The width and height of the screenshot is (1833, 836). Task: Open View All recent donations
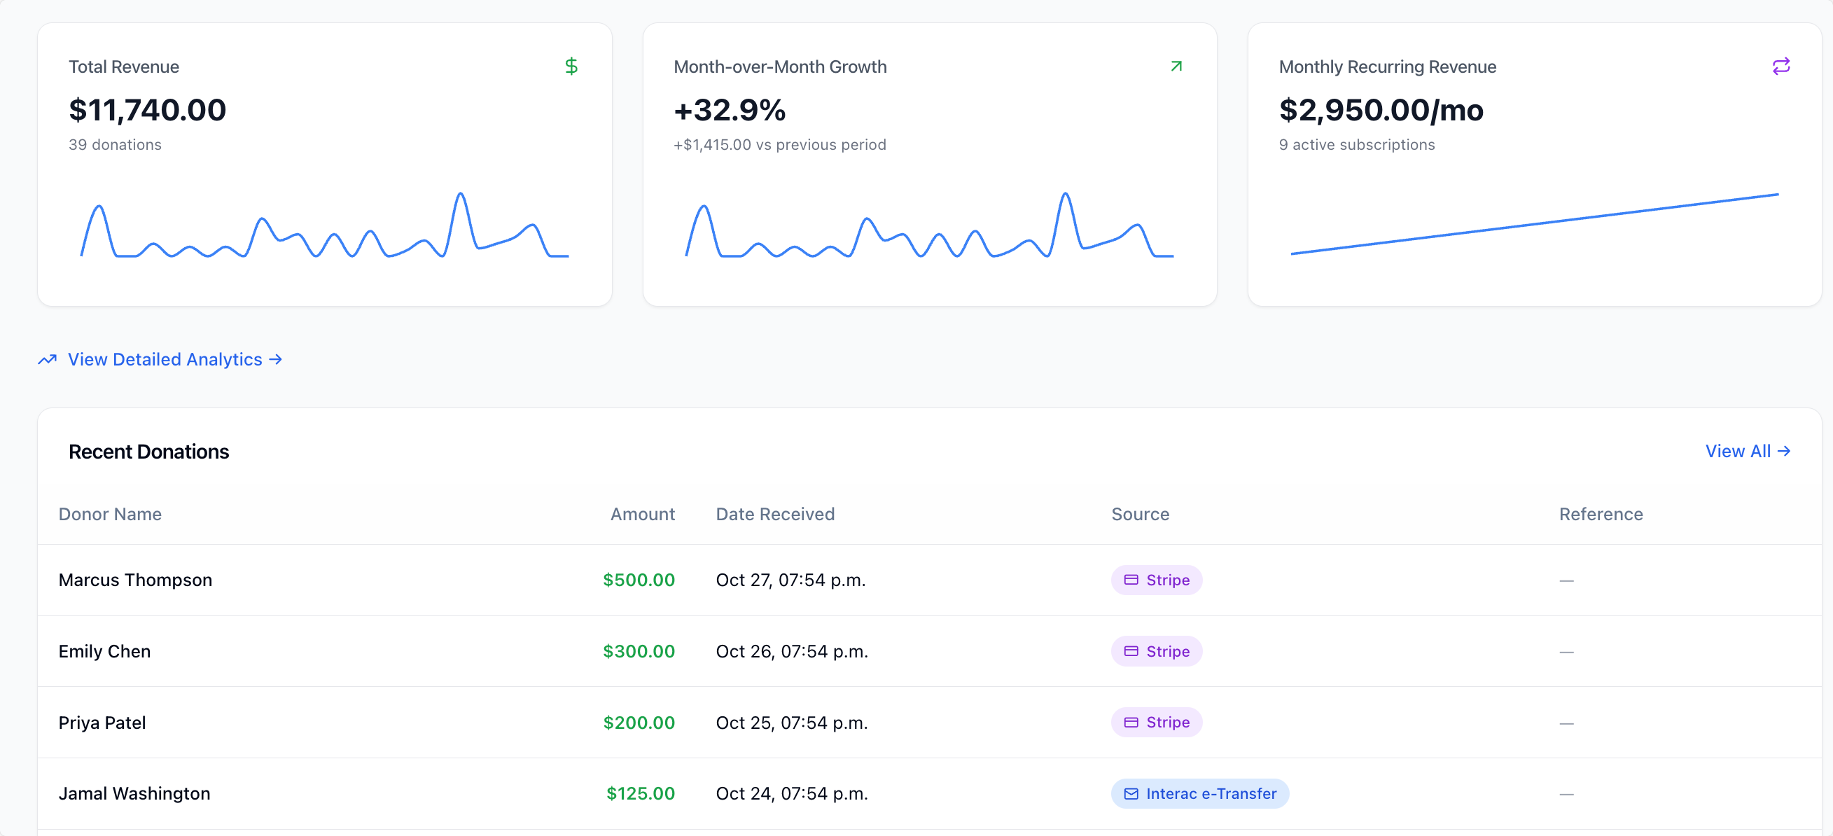click(1738, 451)
